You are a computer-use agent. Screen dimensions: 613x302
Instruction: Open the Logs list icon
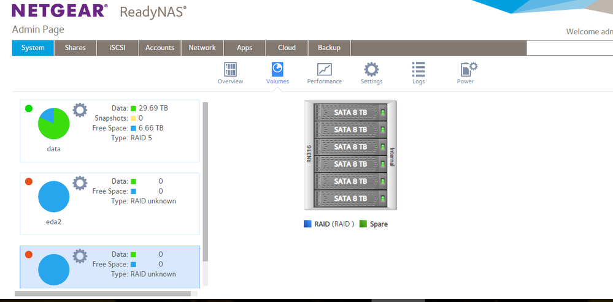[418, 69]
